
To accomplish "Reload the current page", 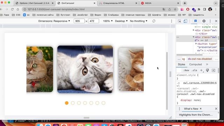I will click(x=12, y=9).
